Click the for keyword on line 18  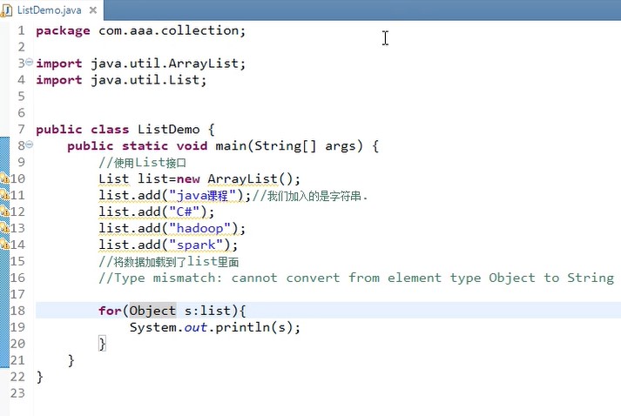pos(110,311)
